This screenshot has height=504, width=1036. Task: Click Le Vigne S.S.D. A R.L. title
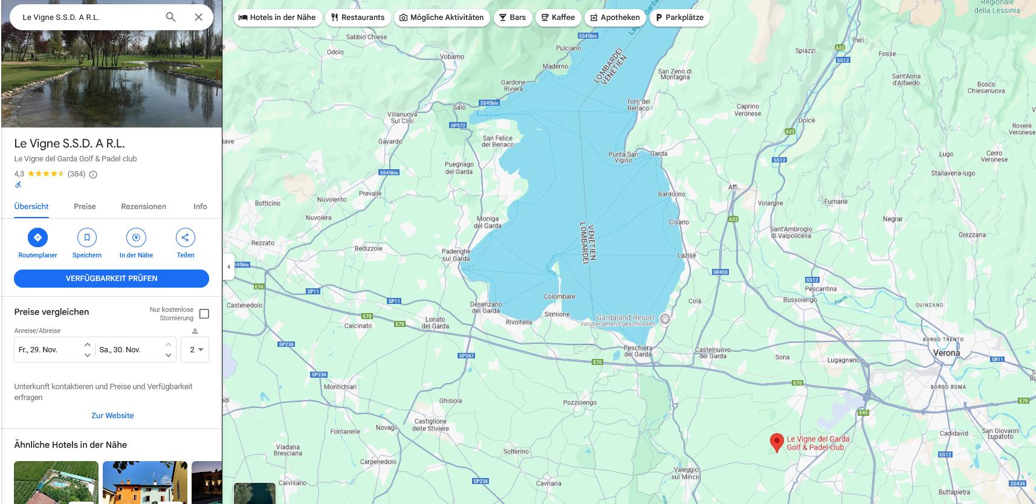pyautogui.click(x=70, y=144)
